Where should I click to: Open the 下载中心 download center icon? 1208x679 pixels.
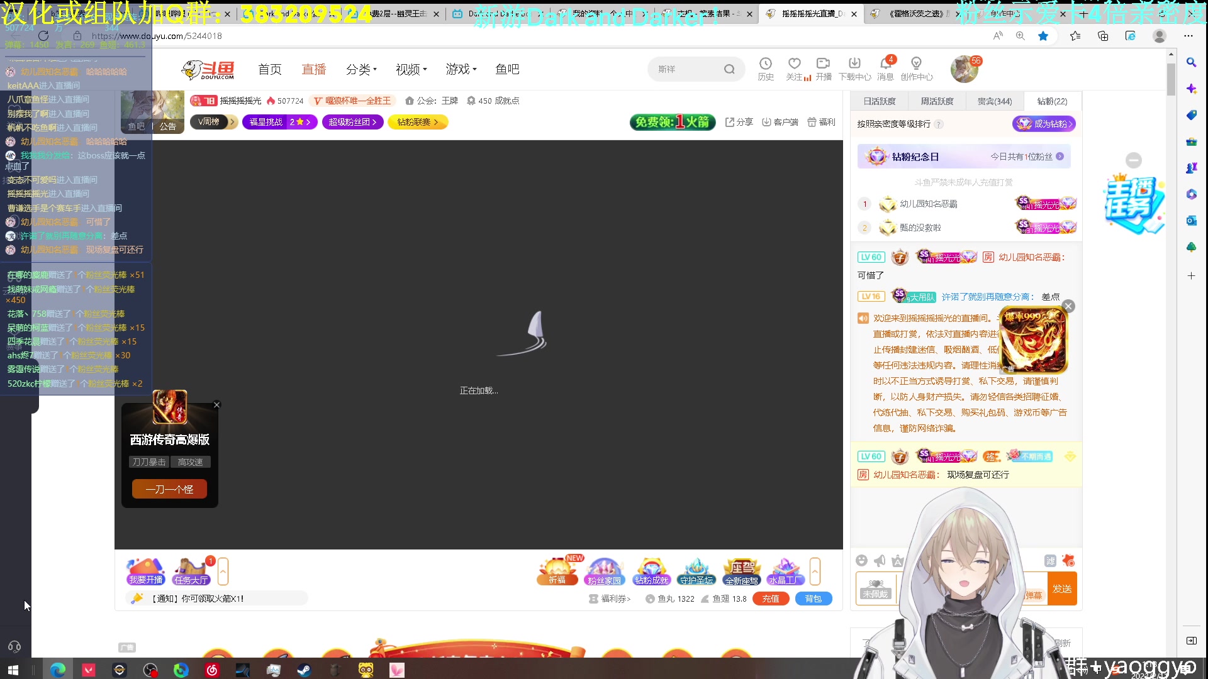click(854, 69)
